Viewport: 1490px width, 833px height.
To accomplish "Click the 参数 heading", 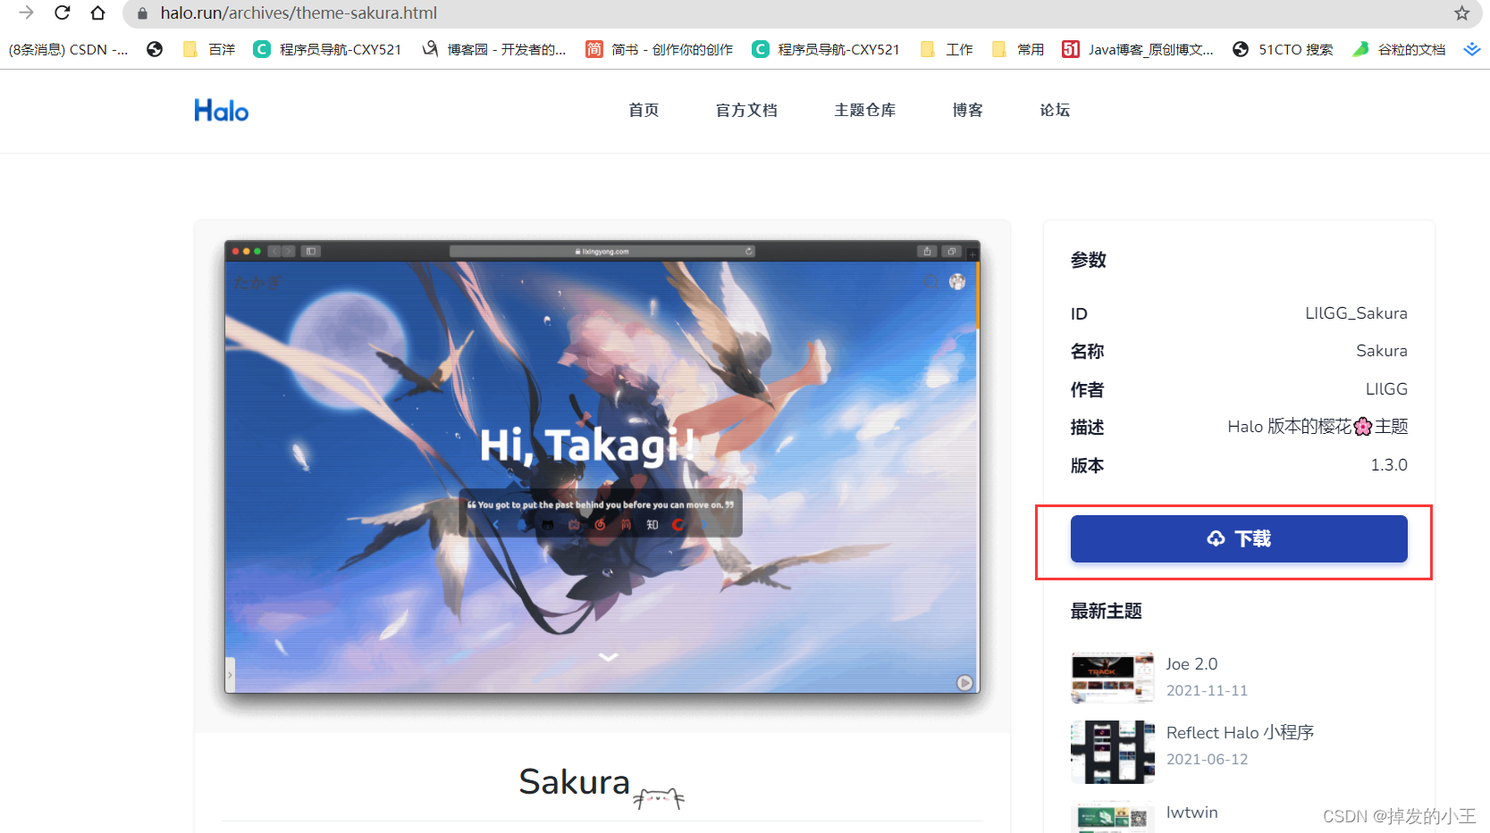I will tap(1089, 261).
